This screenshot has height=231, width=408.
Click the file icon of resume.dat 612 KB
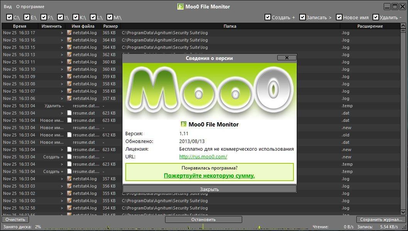pos(69,135)
